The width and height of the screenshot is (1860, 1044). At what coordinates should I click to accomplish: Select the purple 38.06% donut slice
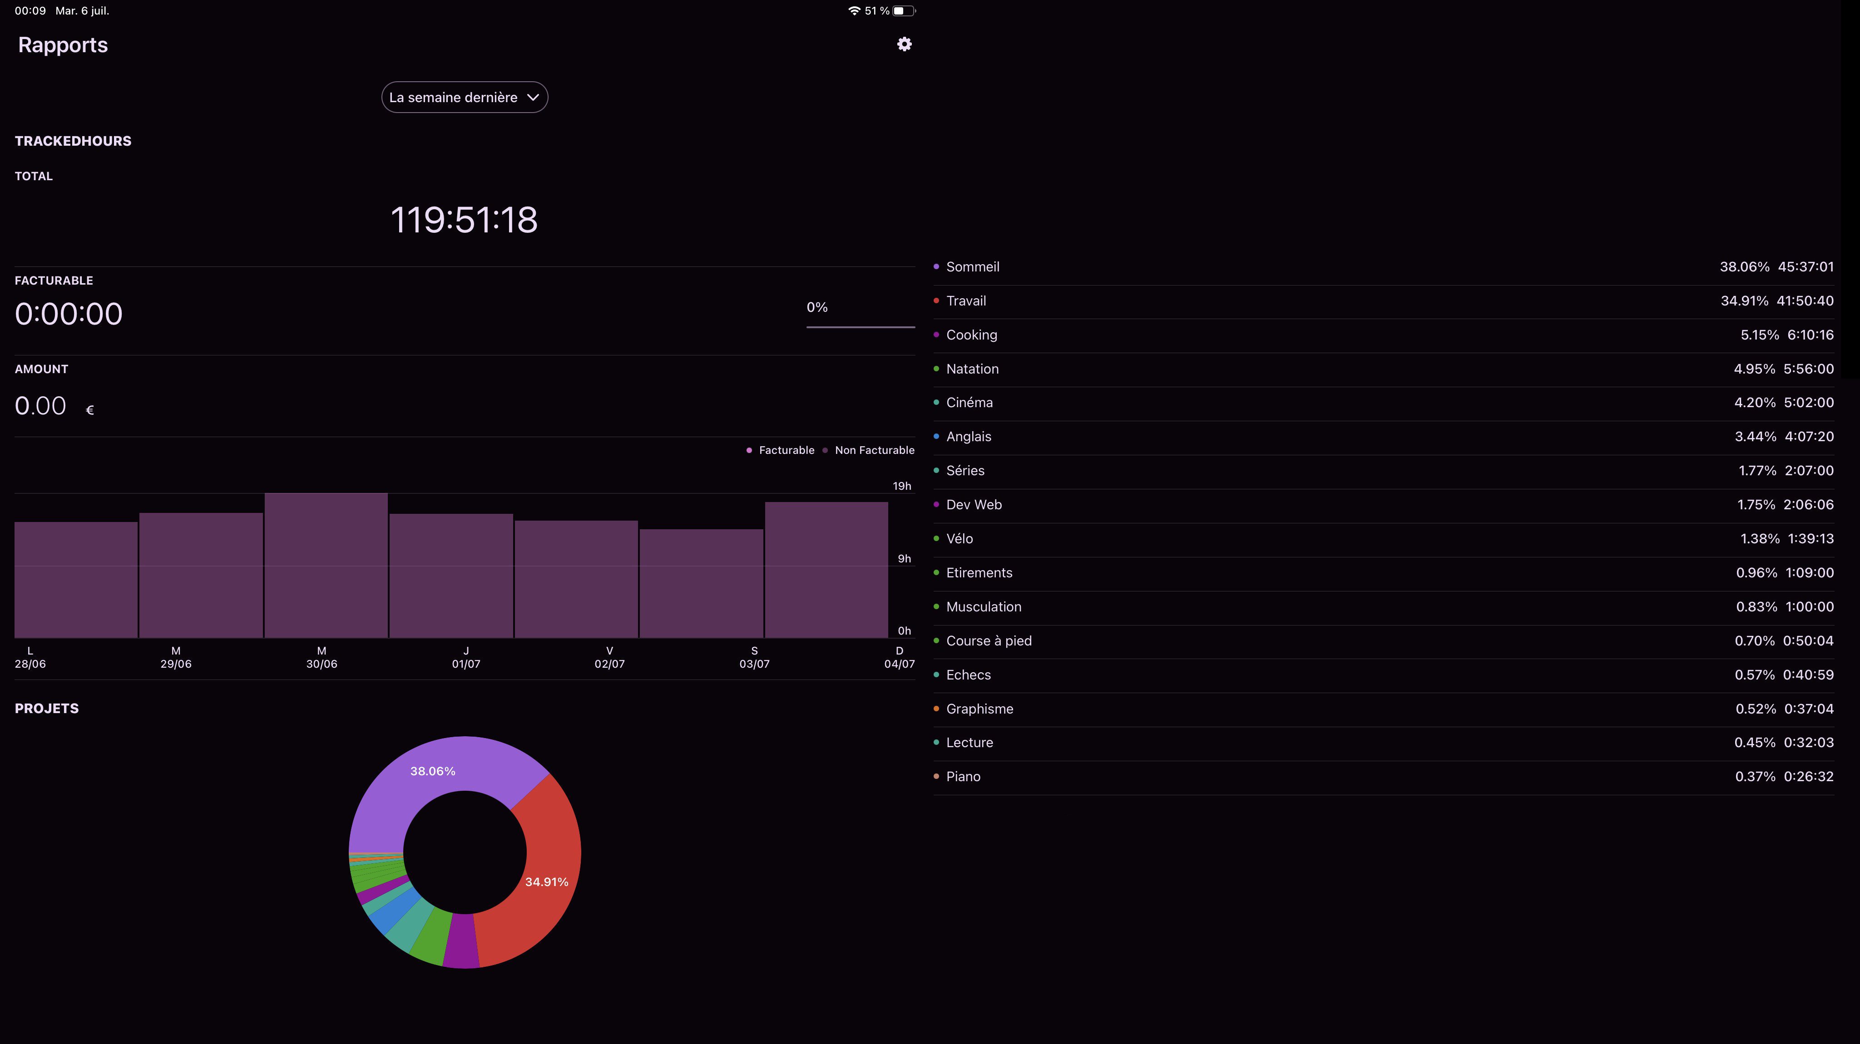coord(433,771)
